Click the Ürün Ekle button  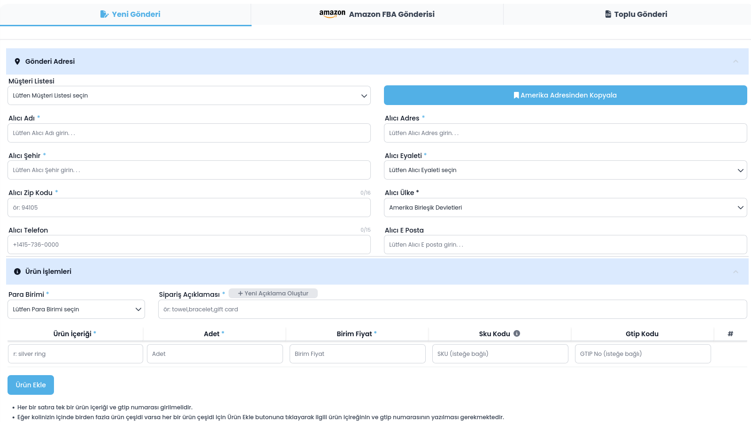[x=31, y=385]
